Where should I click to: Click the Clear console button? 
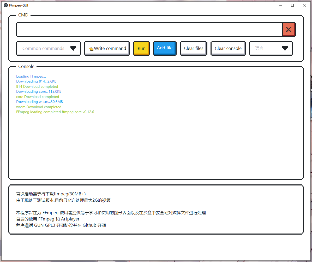(x=228, y=48)
